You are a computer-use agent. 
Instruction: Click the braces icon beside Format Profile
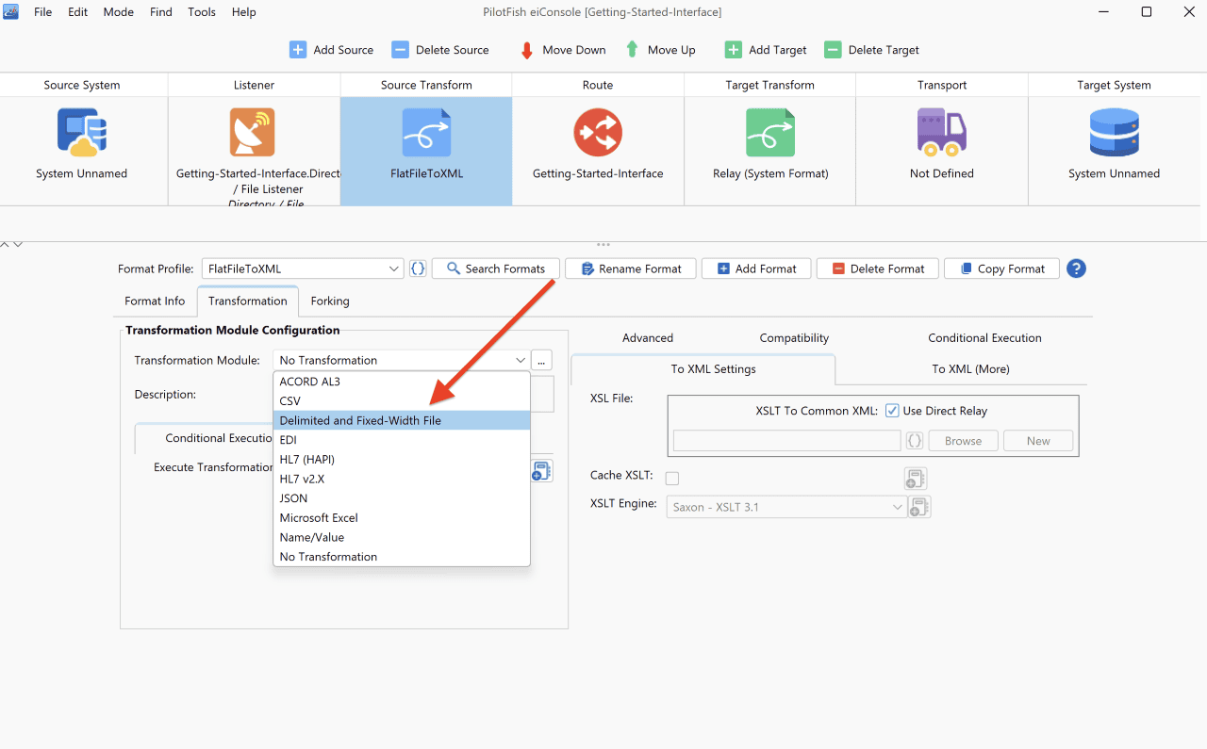tap(418, 269)
